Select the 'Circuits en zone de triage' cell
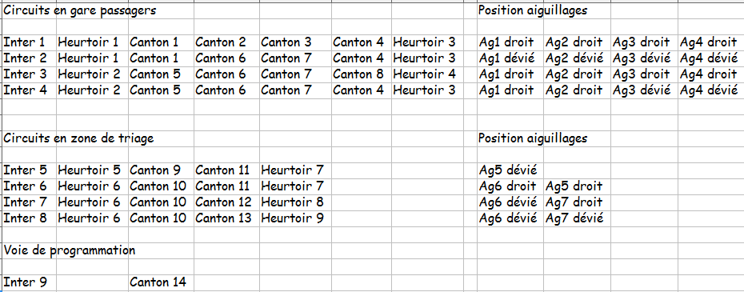The image size is (744, 292). 78,138
